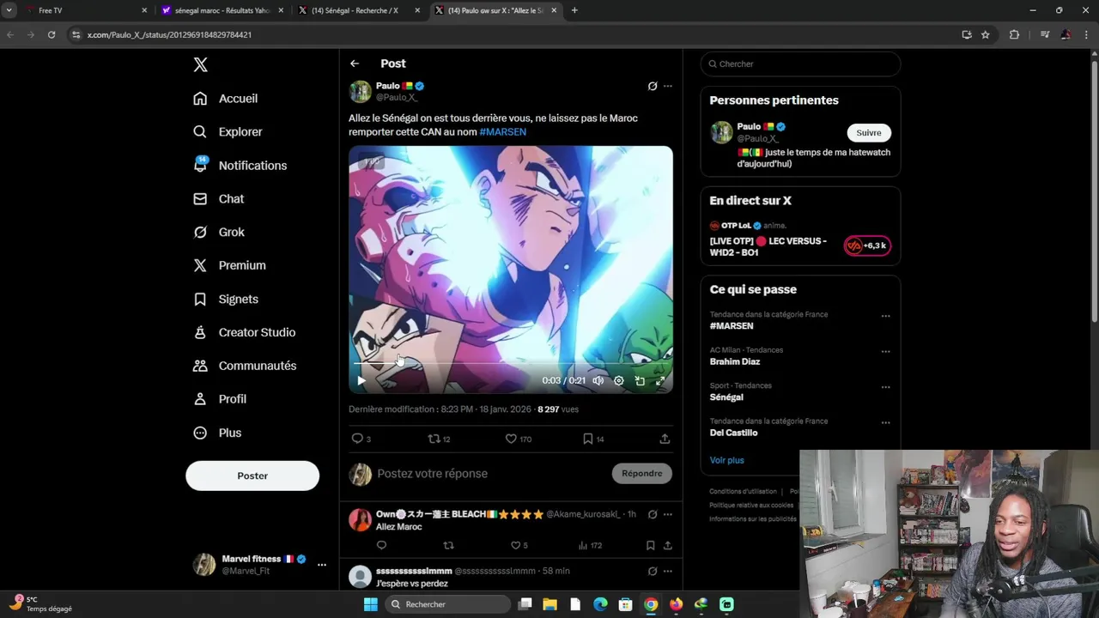Open options for Del Castillo trend
1099x618 pixels.
(885, 422)
